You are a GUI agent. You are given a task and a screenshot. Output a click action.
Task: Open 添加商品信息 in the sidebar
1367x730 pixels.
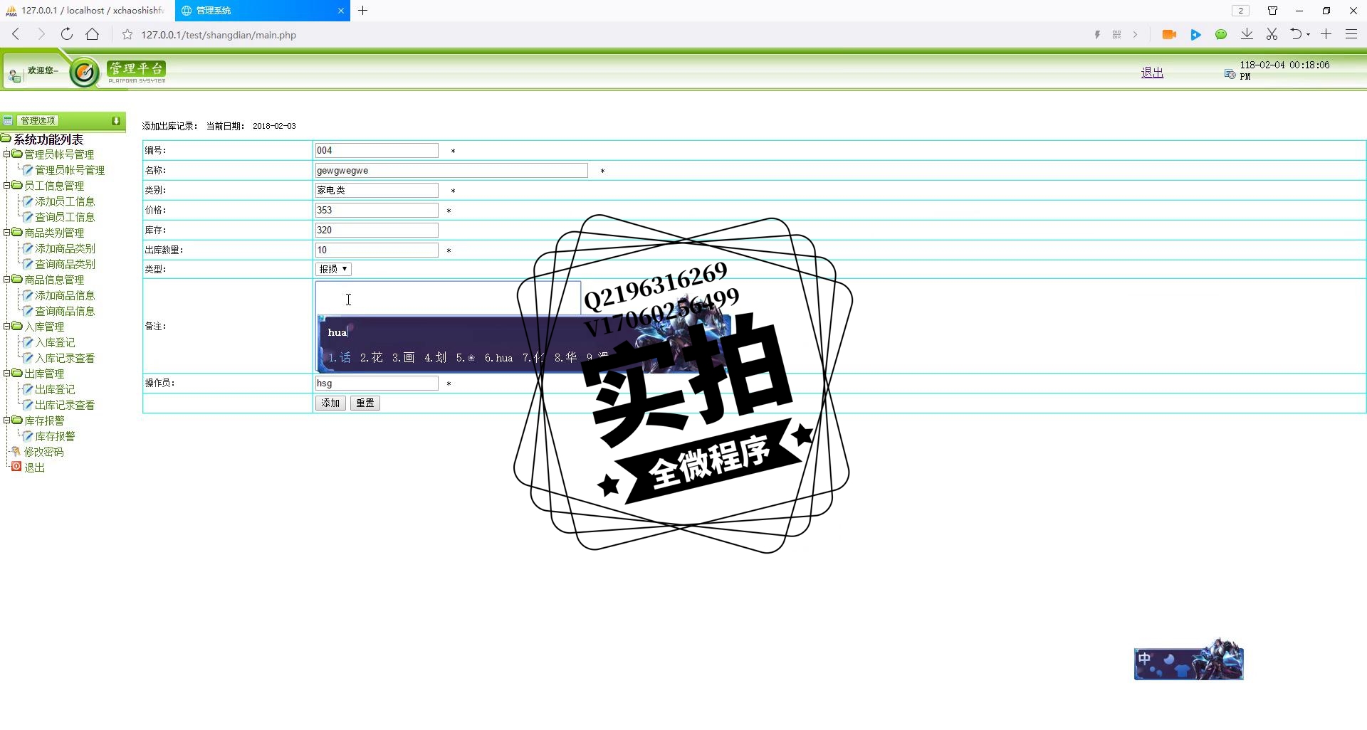pos(65,295)
